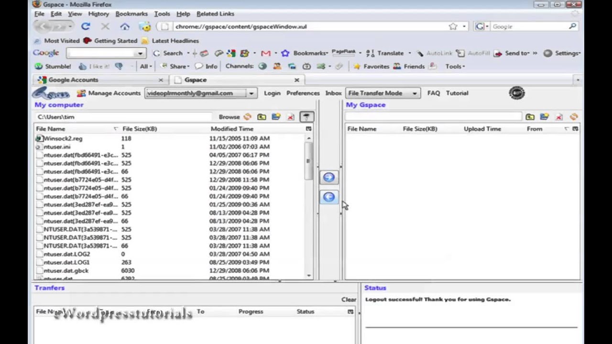Click the thumbs-down icon in StumbleUpon toolbar
The image size is (612, 344).
click(119, 66)
